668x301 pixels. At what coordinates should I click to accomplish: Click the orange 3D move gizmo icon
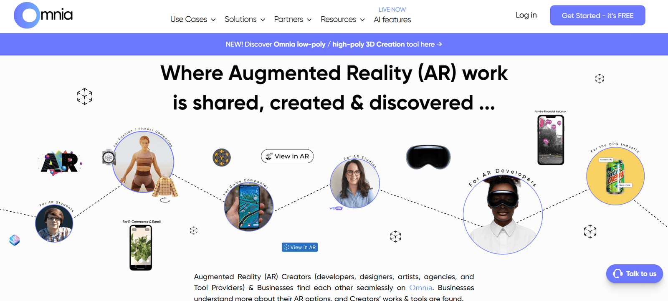click(x=222, y=158)
